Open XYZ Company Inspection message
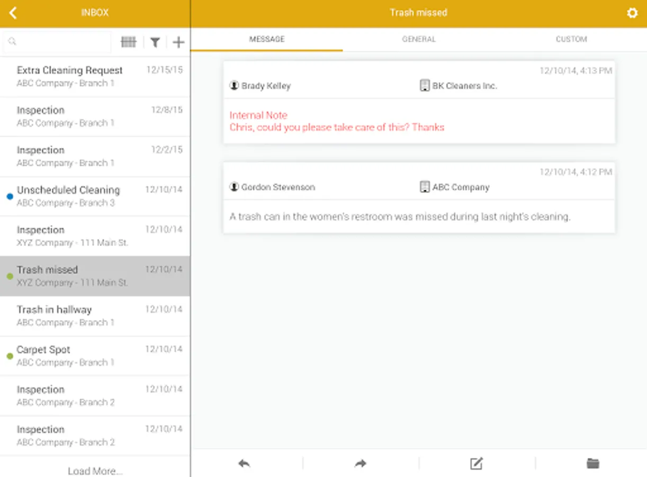The height and width of the screenshot is (477, 647). [x=95, y=236]
